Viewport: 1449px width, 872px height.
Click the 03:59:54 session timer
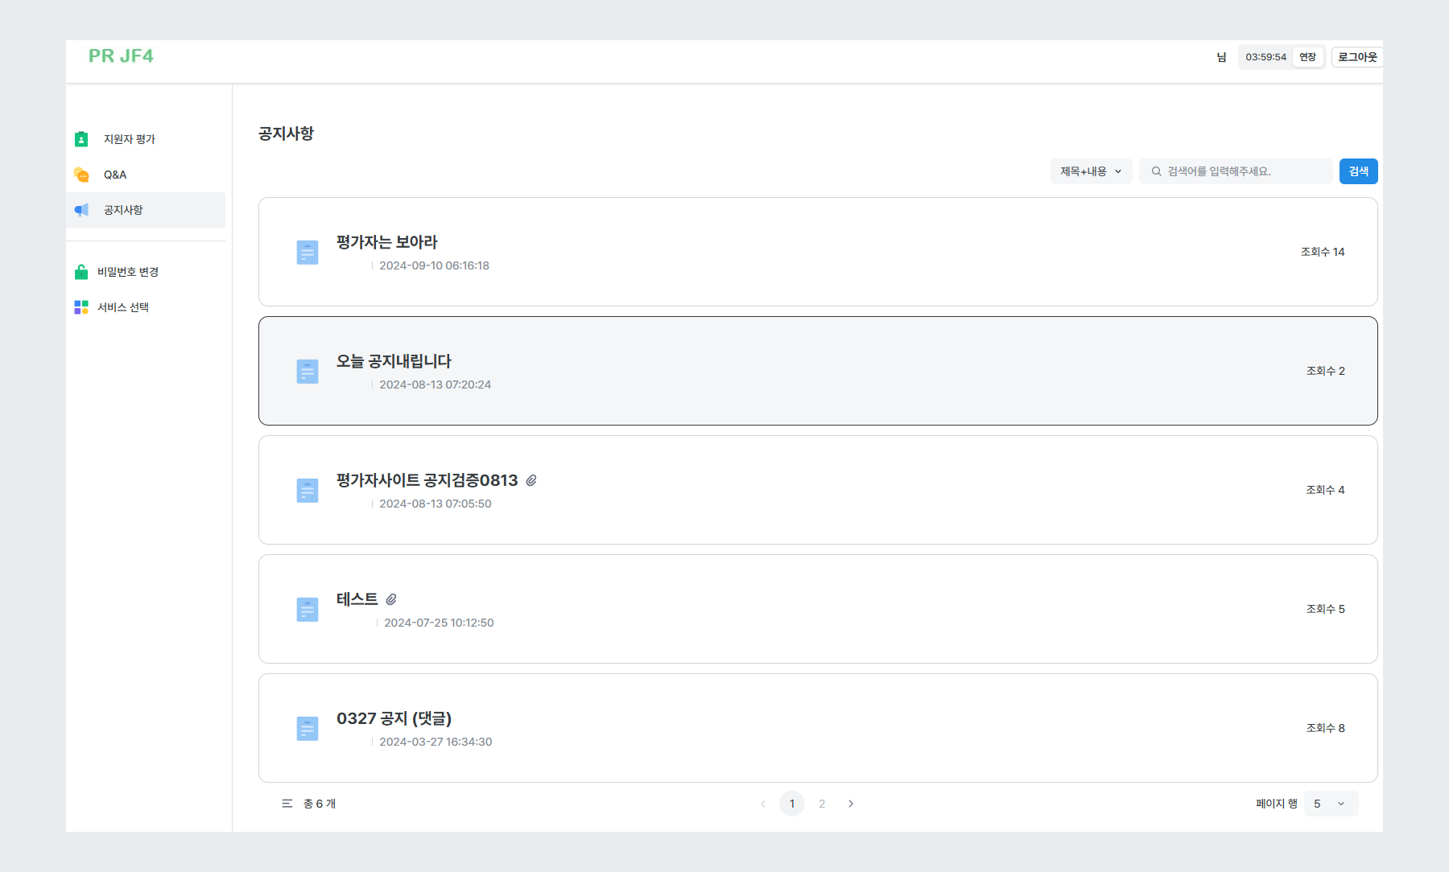coord(1265,57)
